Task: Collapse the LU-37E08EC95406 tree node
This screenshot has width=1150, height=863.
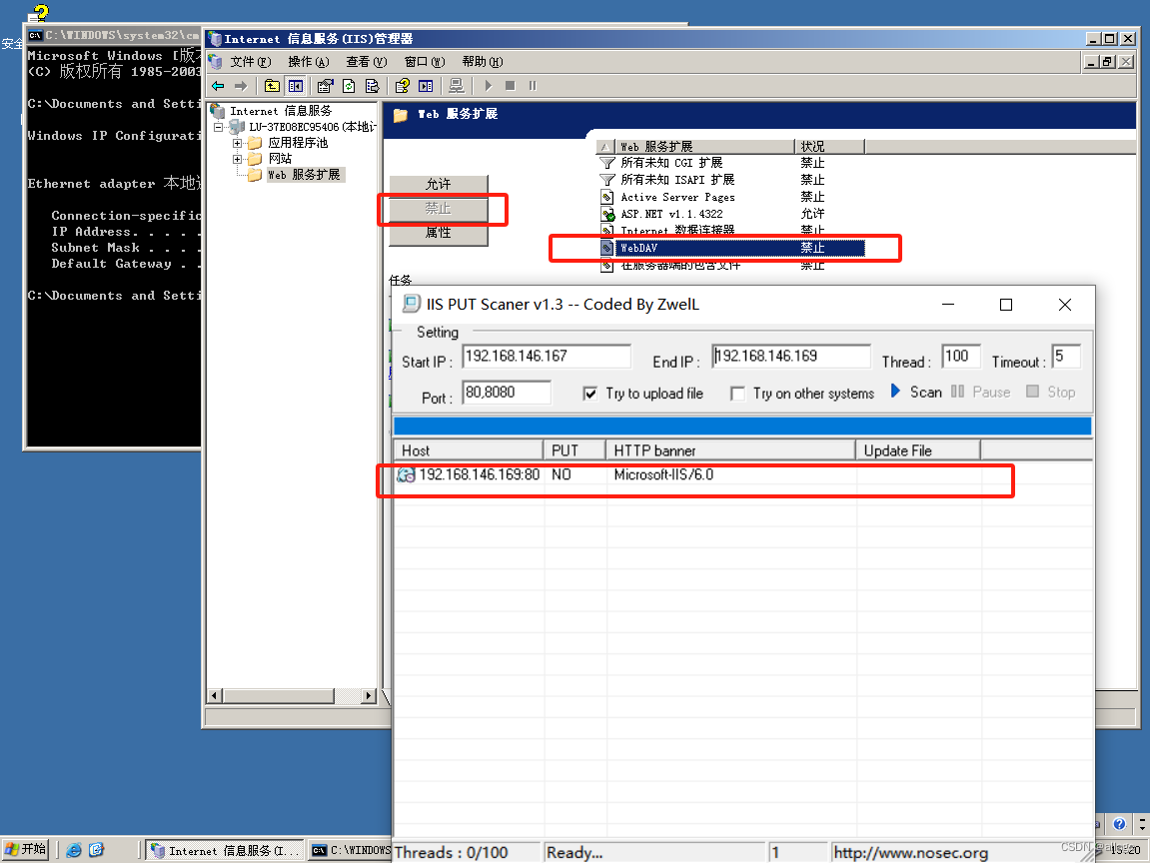Action: [x=219, y=127]
